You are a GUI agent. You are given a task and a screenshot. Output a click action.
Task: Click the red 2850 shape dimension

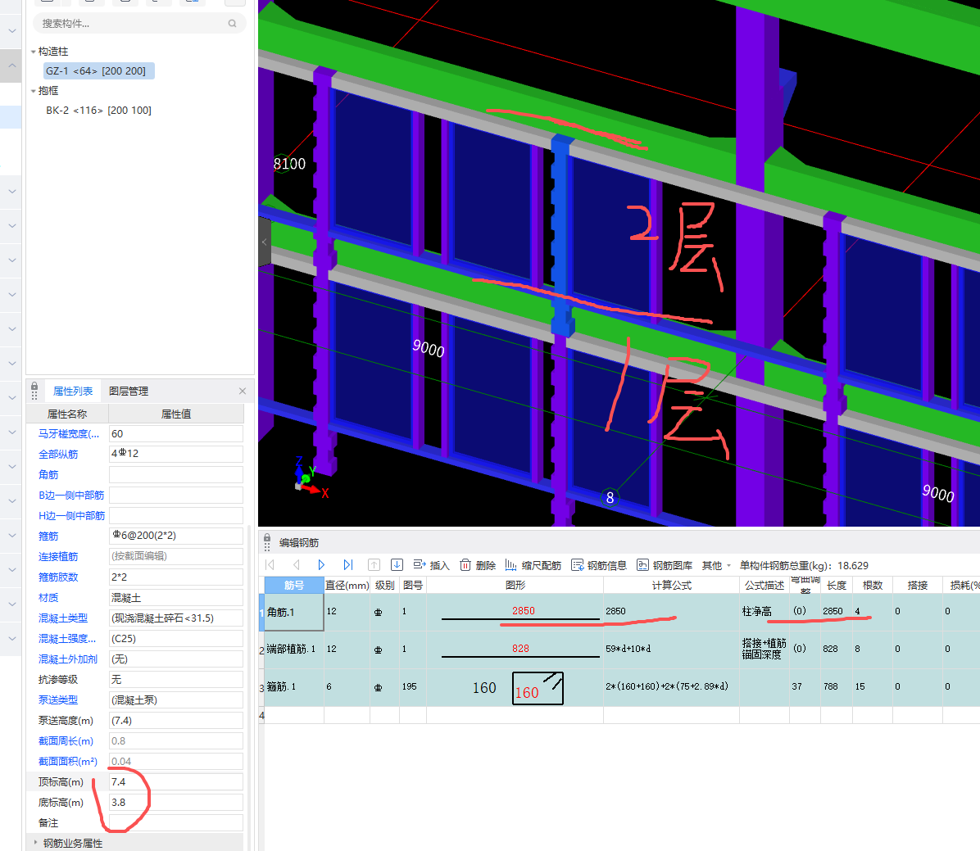[x=523, y=610]
